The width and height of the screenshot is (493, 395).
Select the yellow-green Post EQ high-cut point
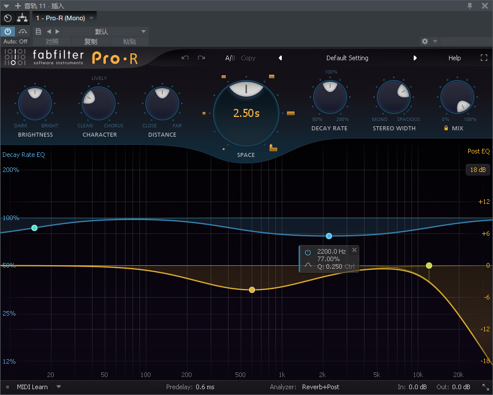click(429, 266)
